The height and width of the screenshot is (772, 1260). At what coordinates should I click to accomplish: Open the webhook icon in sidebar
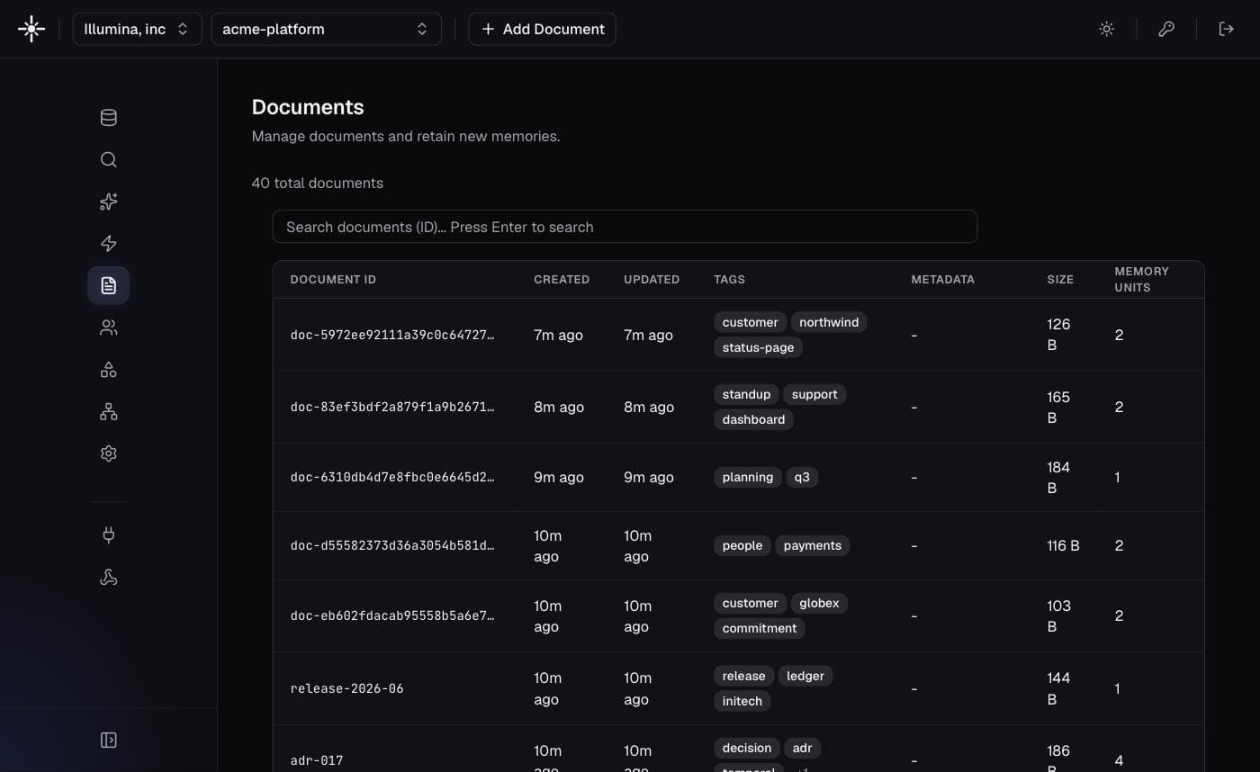(x=109, y=578)
